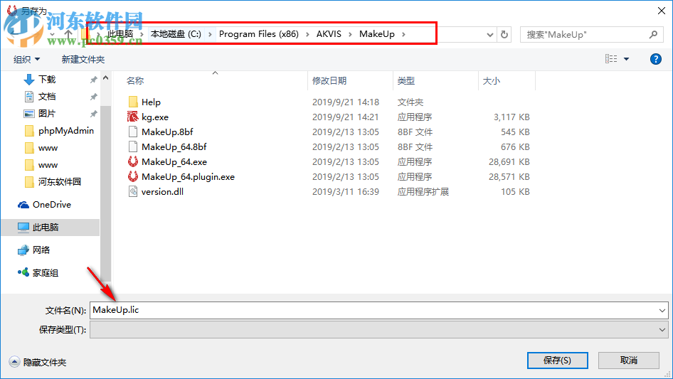The image size is (673, 379).
Task: Click the Pictures icon in sidebar
Action: 28,114
